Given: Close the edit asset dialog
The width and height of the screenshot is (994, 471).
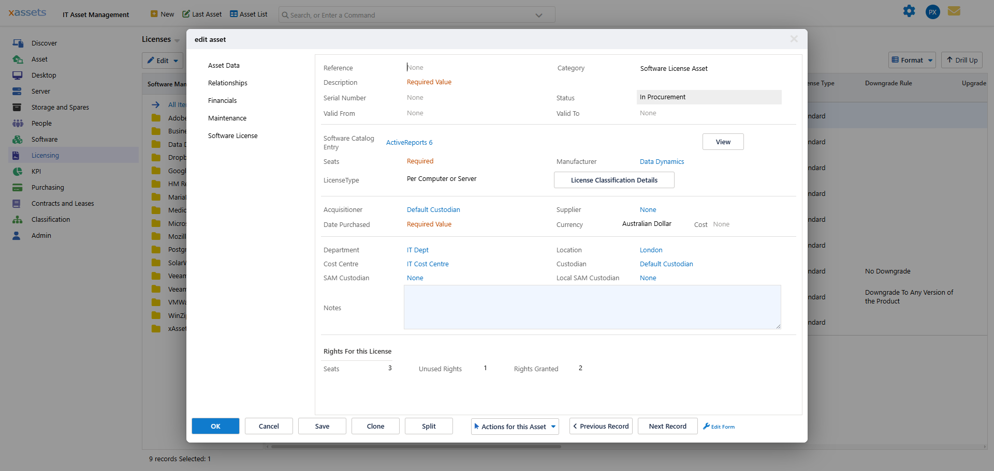Looking at the screenshot, I should click(794, 39).
